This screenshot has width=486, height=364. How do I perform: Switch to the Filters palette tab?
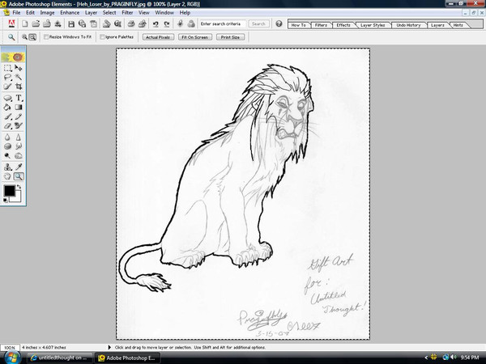(321, 25)
